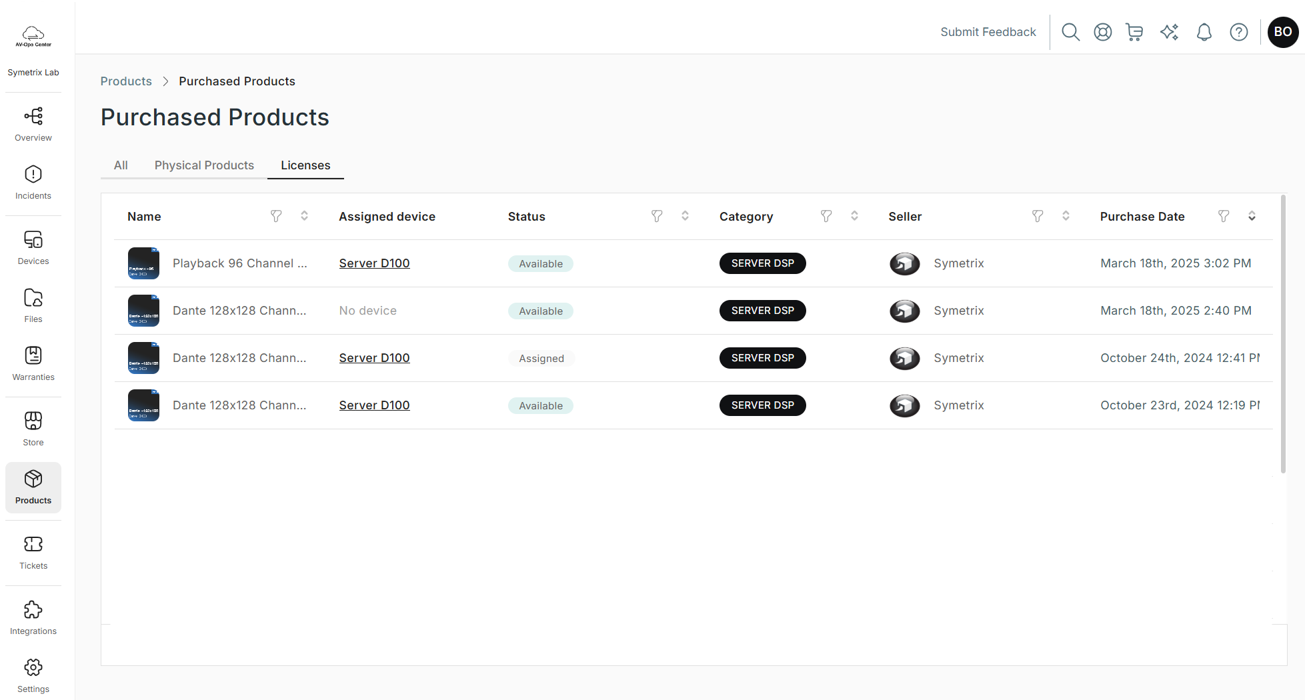The image size is (1305, 700).
Task: Sort by the Purchase Date column arrows
Action: coord(1252,216)
